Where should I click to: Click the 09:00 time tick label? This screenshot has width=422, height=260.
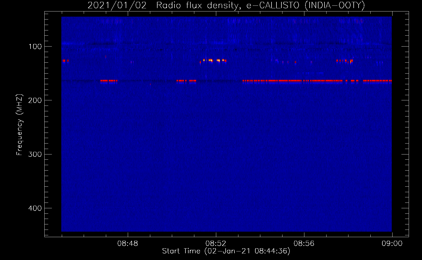point(392,244)
